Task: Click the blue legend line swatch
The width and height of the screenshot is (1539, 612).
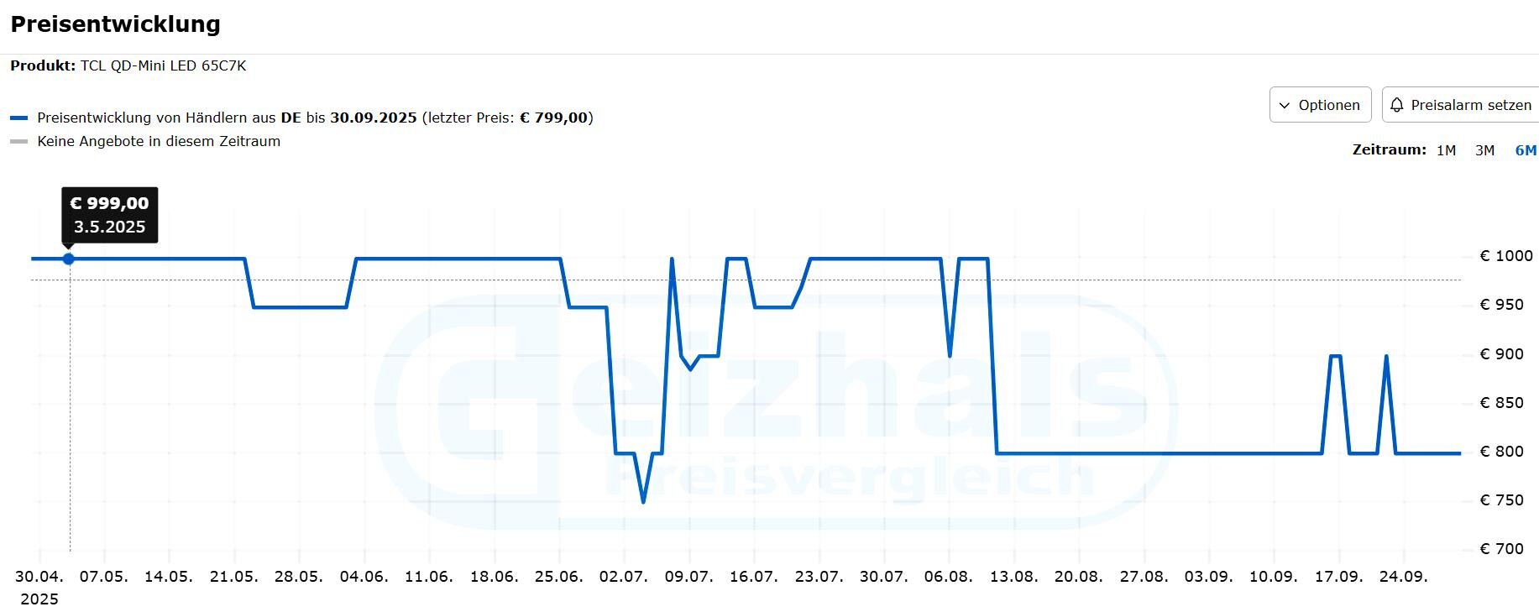Action: (19, 118)
